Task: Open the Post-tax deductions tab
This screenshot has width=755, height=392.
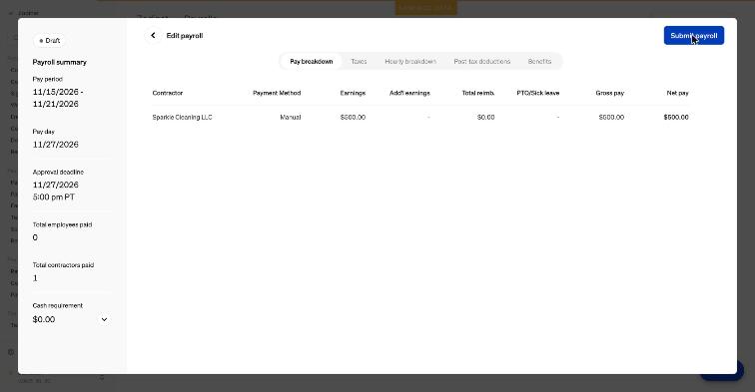Action: pos(482,62)
